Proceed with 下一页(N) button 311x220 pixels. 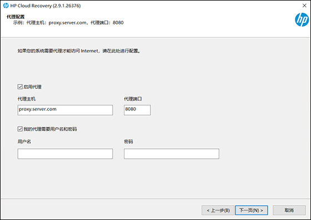pos(251,211)
